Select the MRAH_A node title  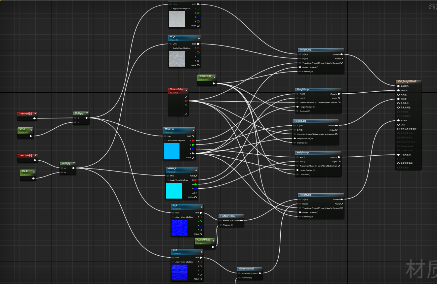169,129
